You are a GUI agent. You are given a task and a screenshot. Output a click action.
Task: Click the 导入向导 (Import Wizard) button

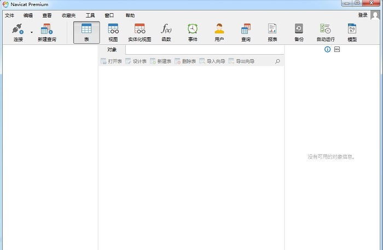212,61
